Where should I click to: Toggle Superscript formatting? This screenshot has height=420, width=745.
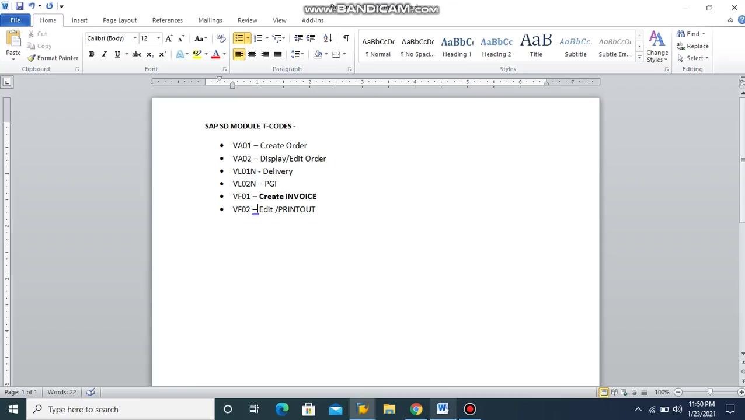coord(162,54)
